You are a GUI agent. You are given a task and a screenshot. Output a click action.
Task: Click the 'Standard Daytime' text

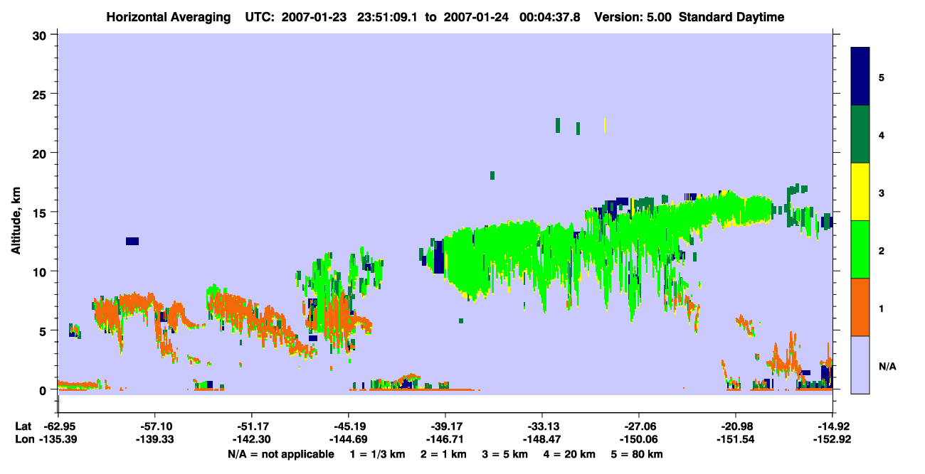coord(731,17)
